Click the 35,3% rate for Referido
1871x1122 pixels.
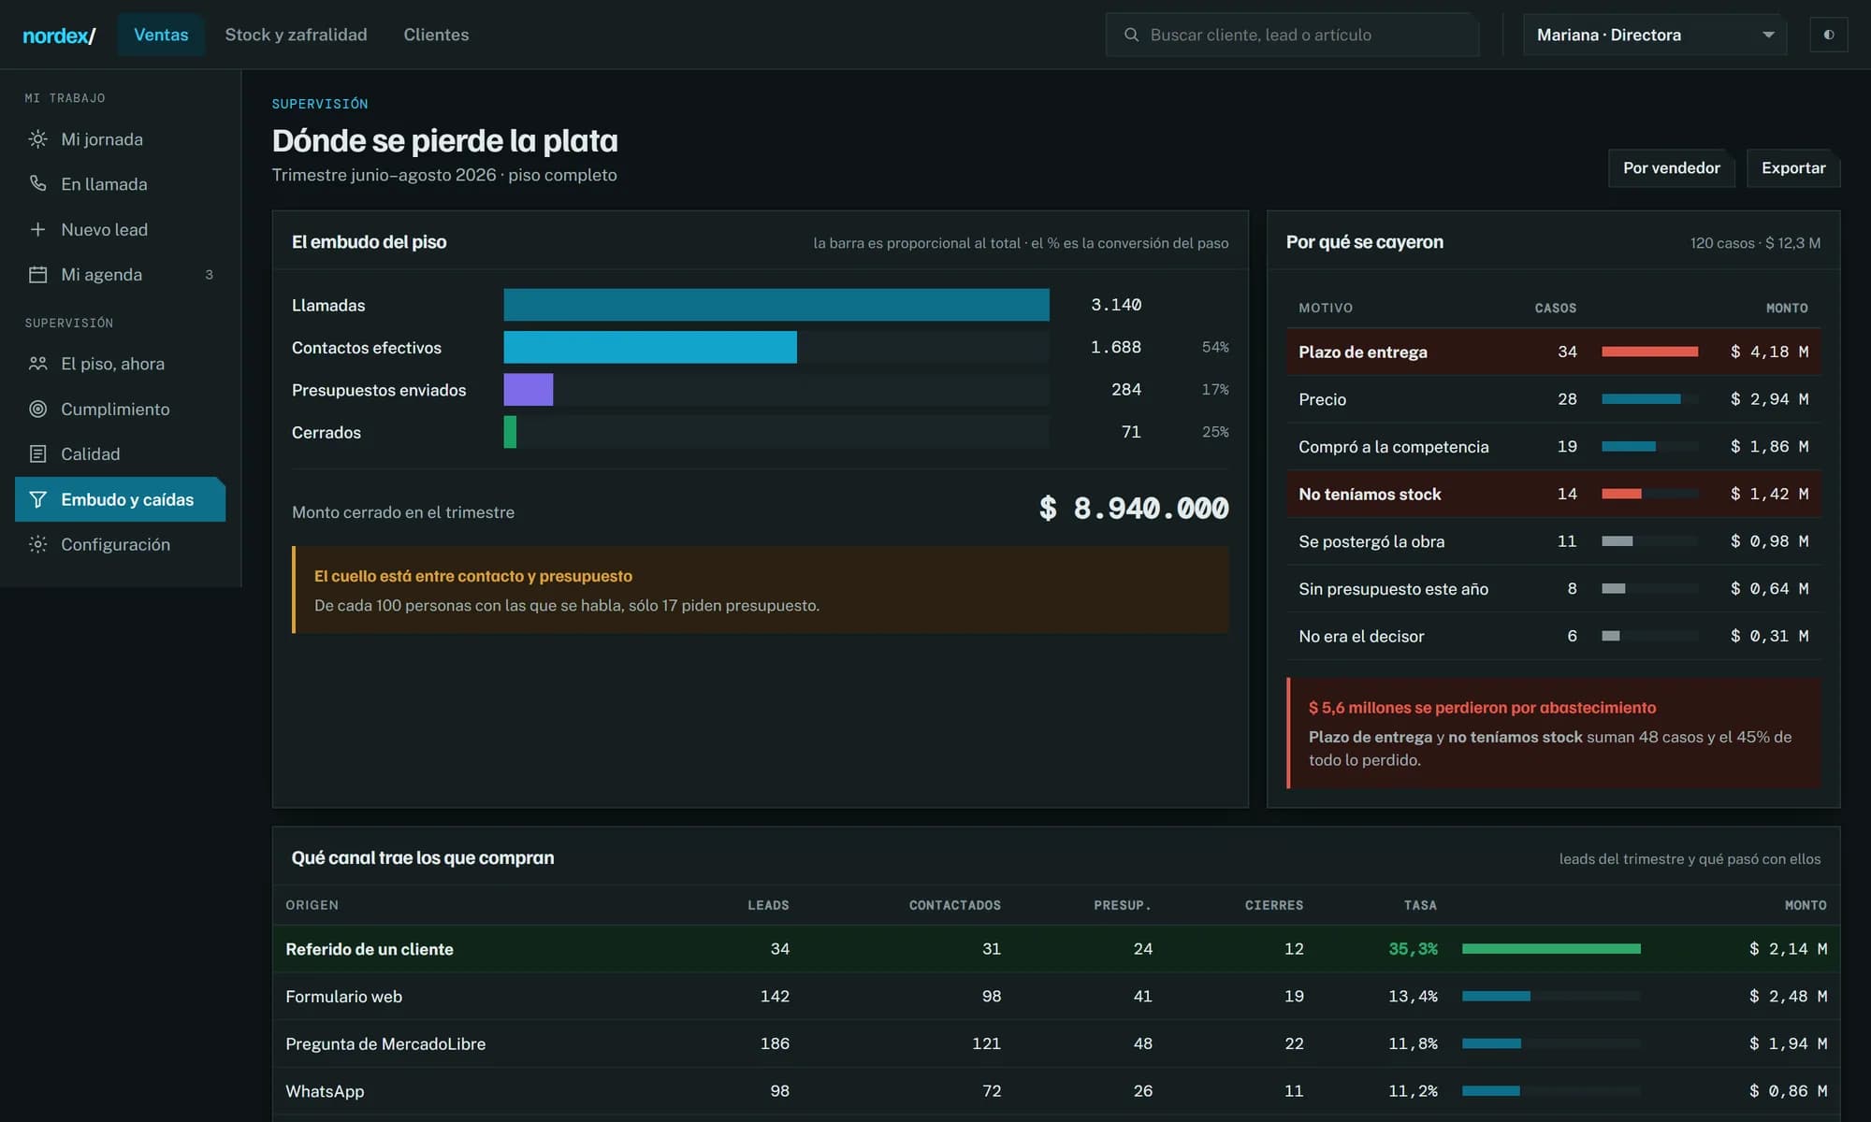click(x=1413, y=949)
